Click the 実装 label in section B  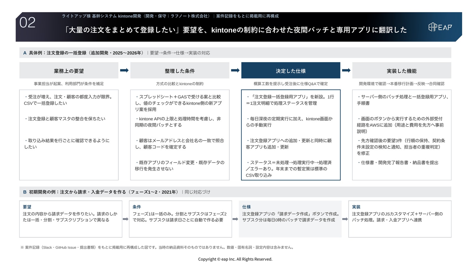pos(356,207)
